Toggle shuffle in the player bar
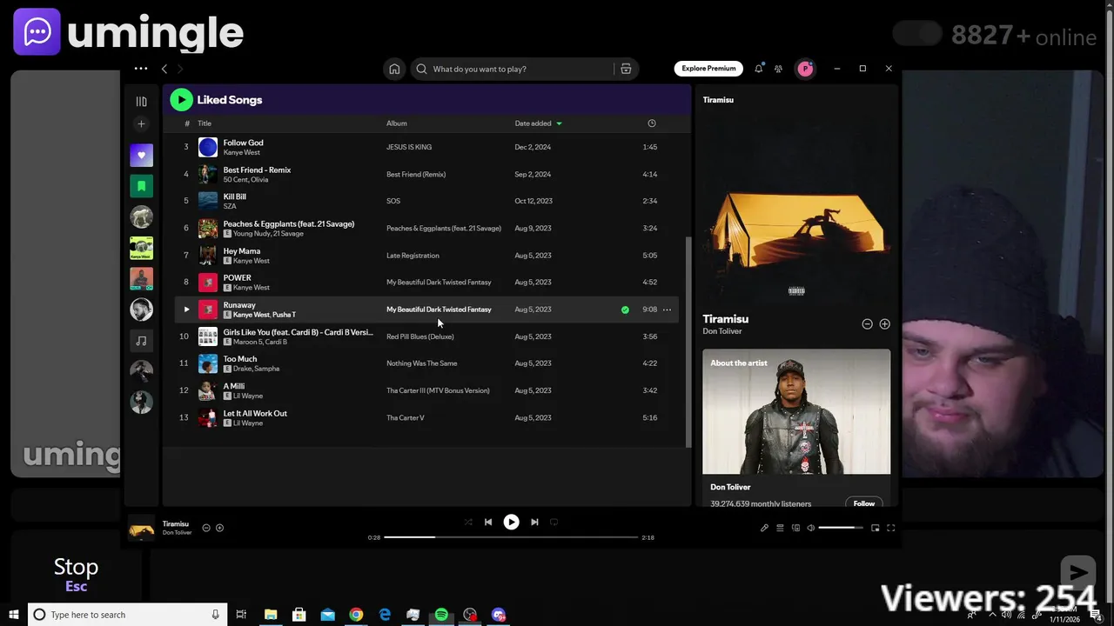The image size is (1114, 626). pos(468,523)
